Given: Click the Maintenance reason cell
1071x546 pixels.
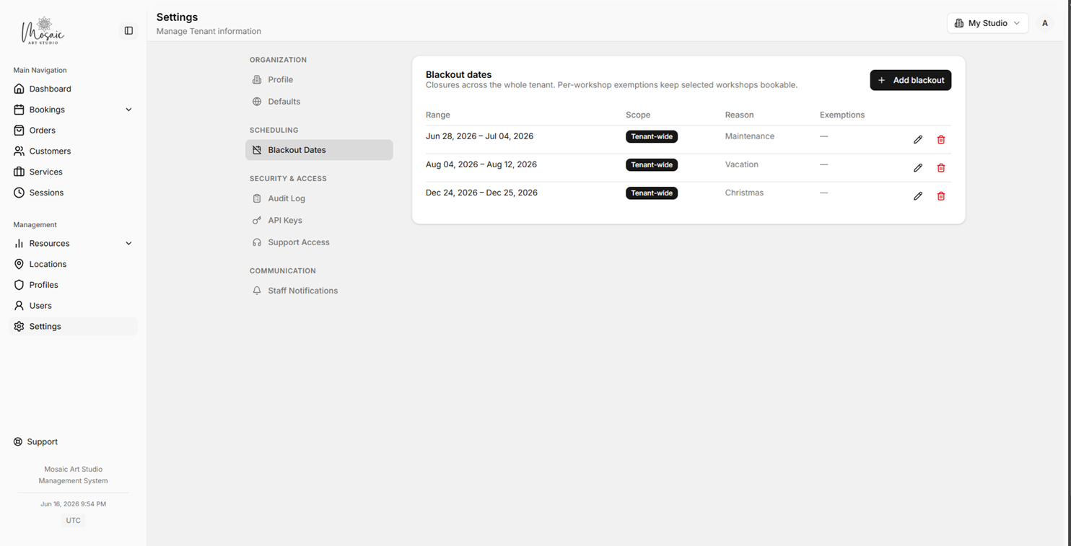Looking at the screenshot, I should click(750, 136).
